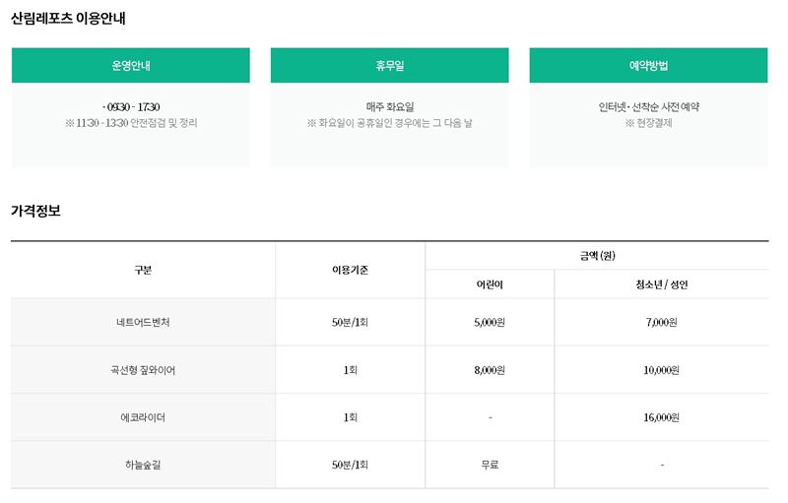Click the 운영안내 green header
Screen dimensions: 788x503
tap(131, 65)
